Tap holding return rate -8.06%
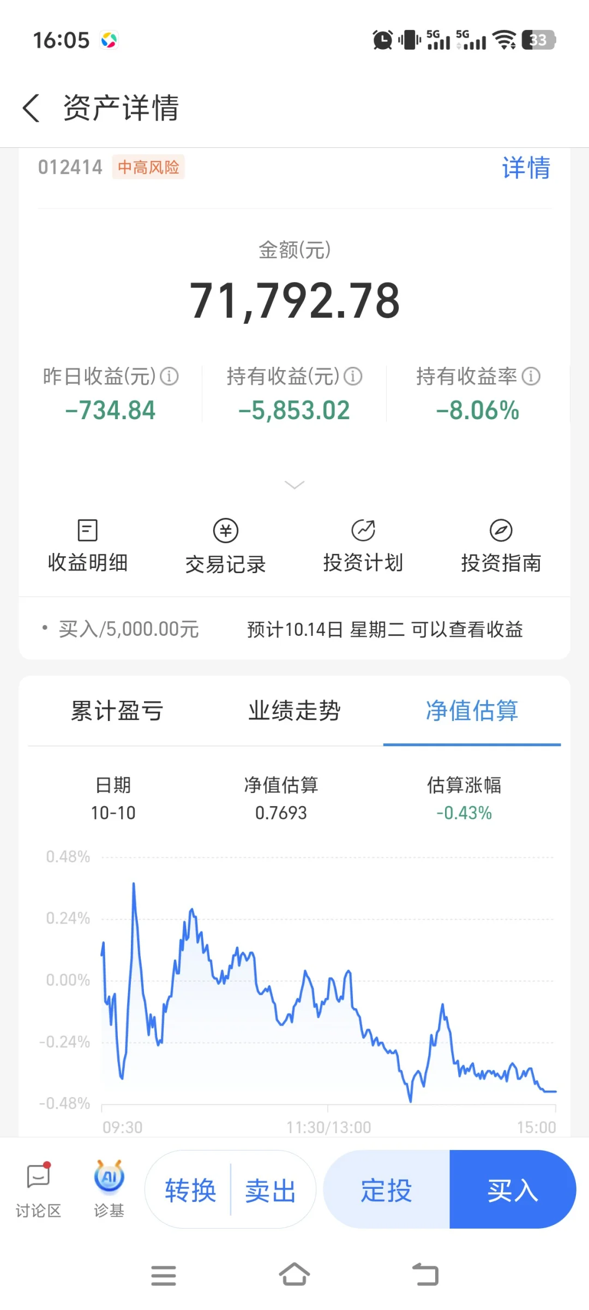Viewport: 589px width, 1310px height. (x=478, y=410)
